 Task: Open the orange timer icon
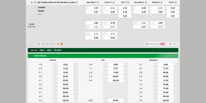[x=62, y=44]
